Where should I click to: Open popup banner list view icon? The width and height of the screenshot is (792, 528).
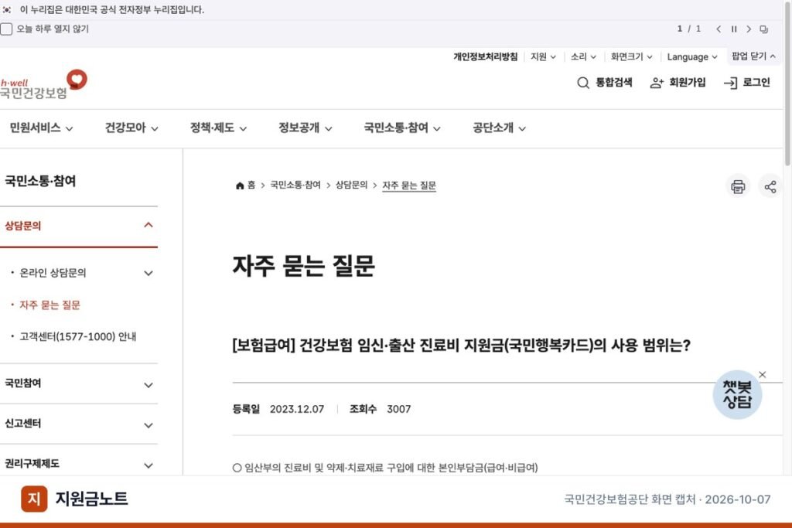point(763,29)
